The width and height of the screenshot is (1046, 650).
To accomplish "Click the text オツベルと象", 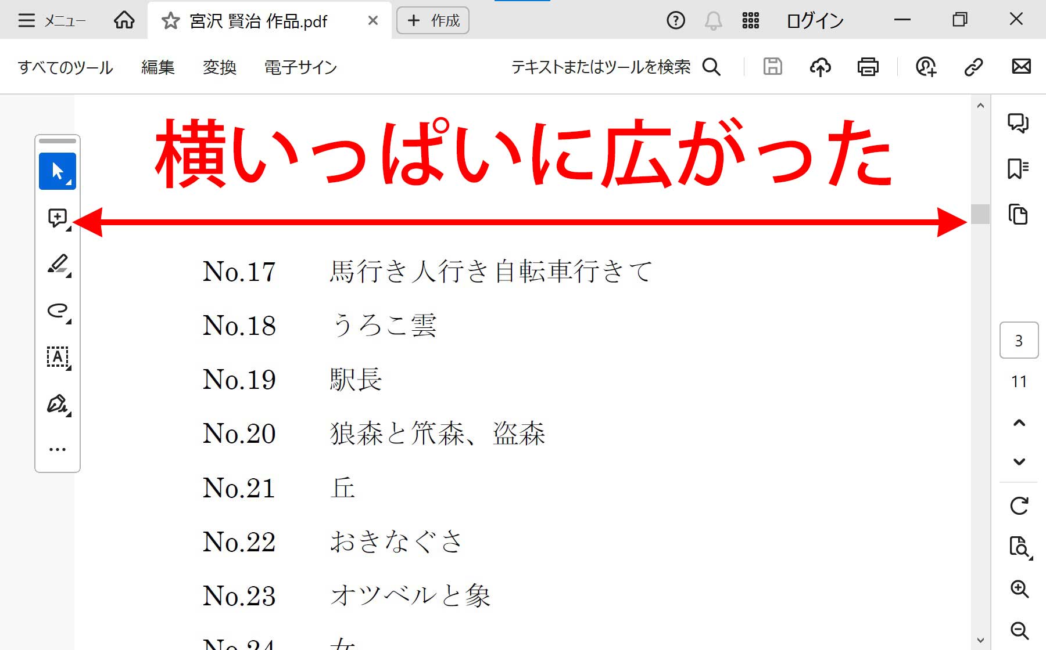I will pyautogui.click(x=410, y=595).
